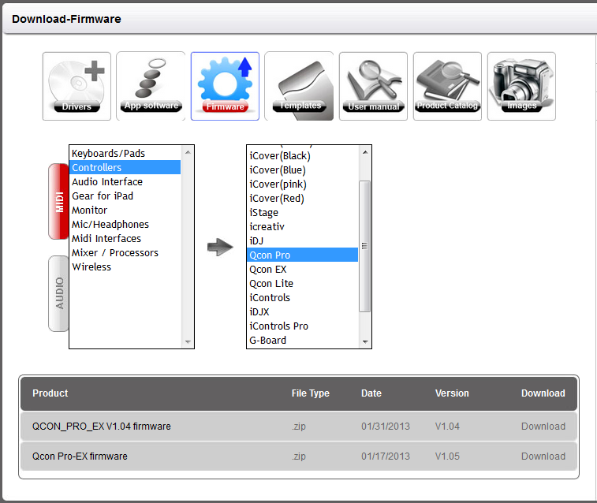The height and width of the screenshot is (503, 597).
Task: Download QCON_PRO_EX V1.04 firmware
Action: point(543,427)
